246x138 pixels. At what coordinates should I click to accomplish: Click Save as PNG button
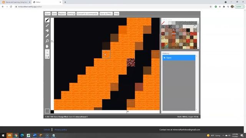click(106, 14)
